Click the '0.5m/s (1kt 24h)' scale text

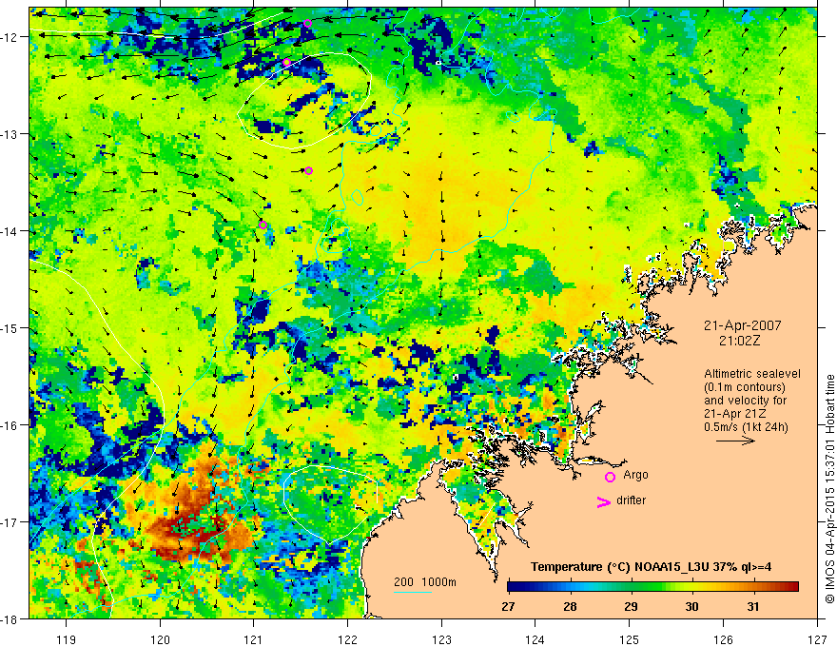click(x=746, y=427)
